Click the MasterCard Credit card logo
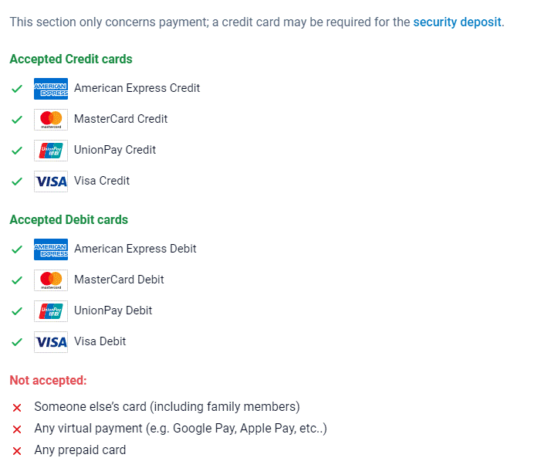Screen dimensions: 551x458 click(x=51, y=120)
